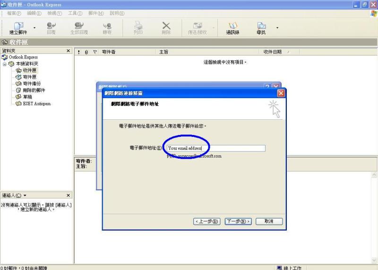This screenshot has width=378, height=270.
Task: Open the Create Mail dropdown arrow
Action: pos(34,28)
